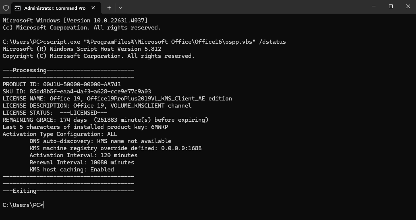416x220 pixels.
Task: Click the REMAINING GRACE 174 days line
Action: pyautogui.click(x=105, y=120)
